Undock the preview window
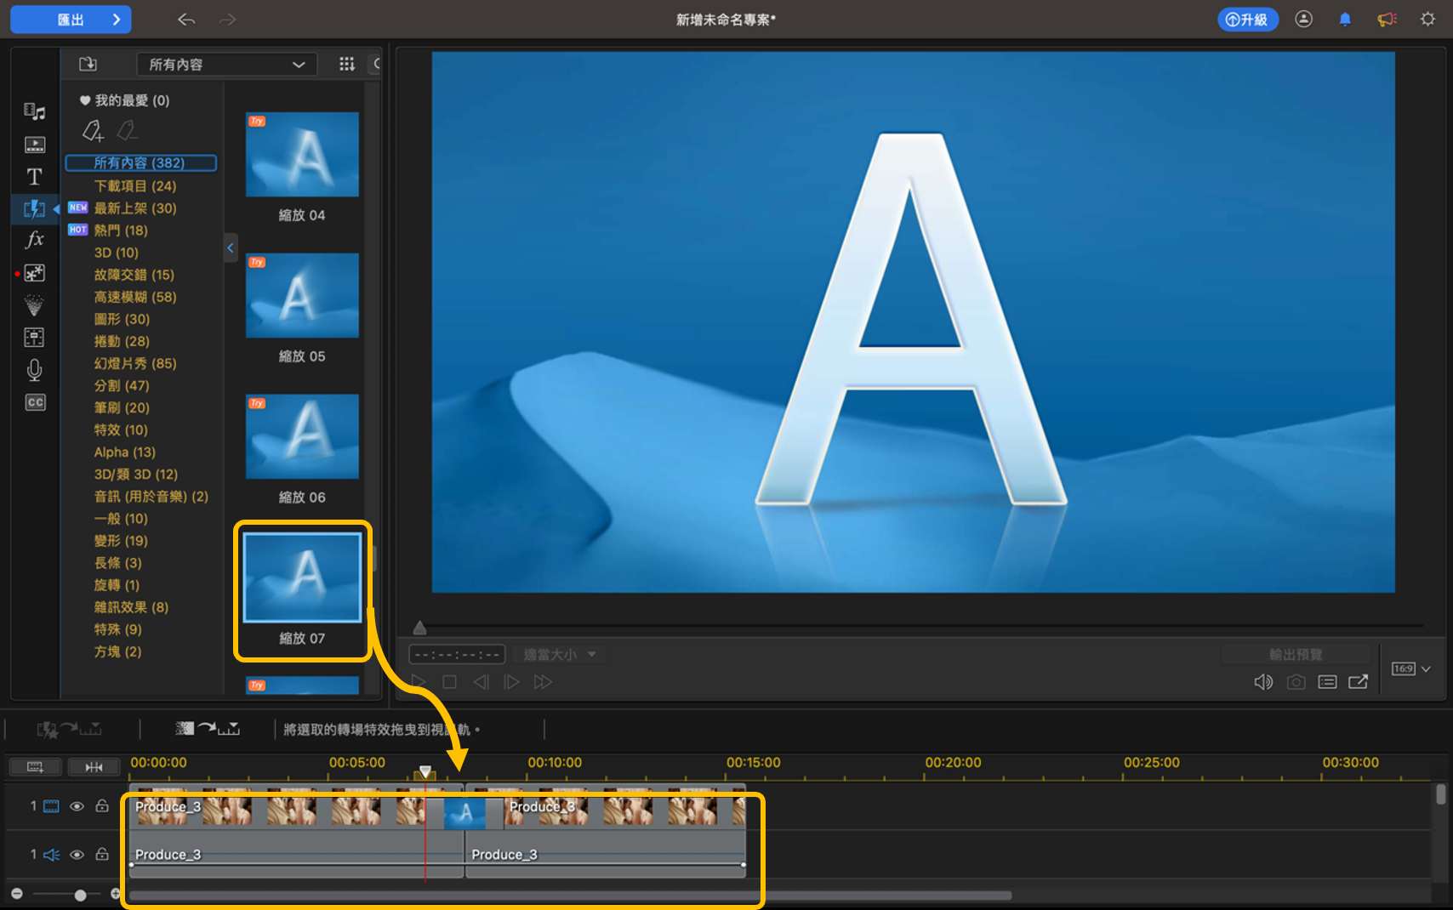Screen dimensions: 1453x910 (x=1359, y=682)
